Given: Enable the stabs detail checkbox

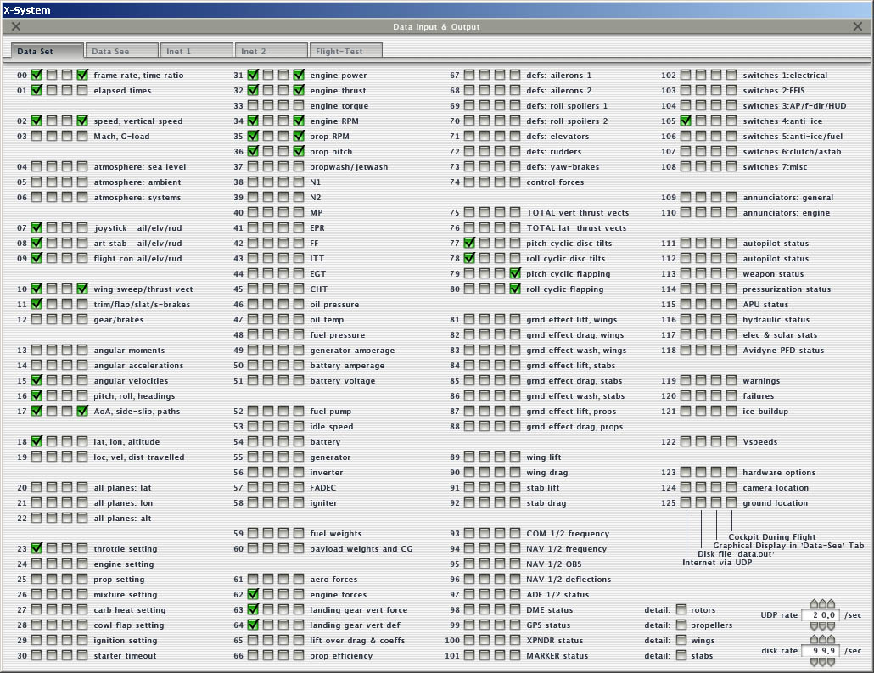Looking at the screenshot, I should [681, 655].
